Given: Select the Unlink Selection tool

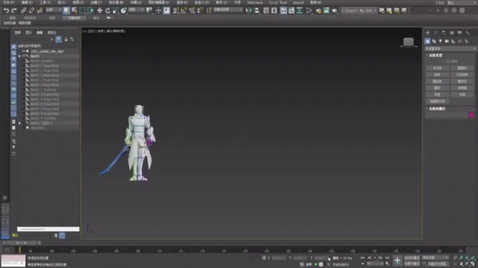Looking at the screenshot, I should tap(32, 11).
